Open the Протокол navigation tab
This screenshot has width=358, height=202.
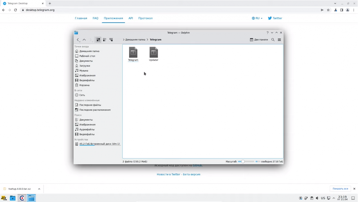pos(145,18)
